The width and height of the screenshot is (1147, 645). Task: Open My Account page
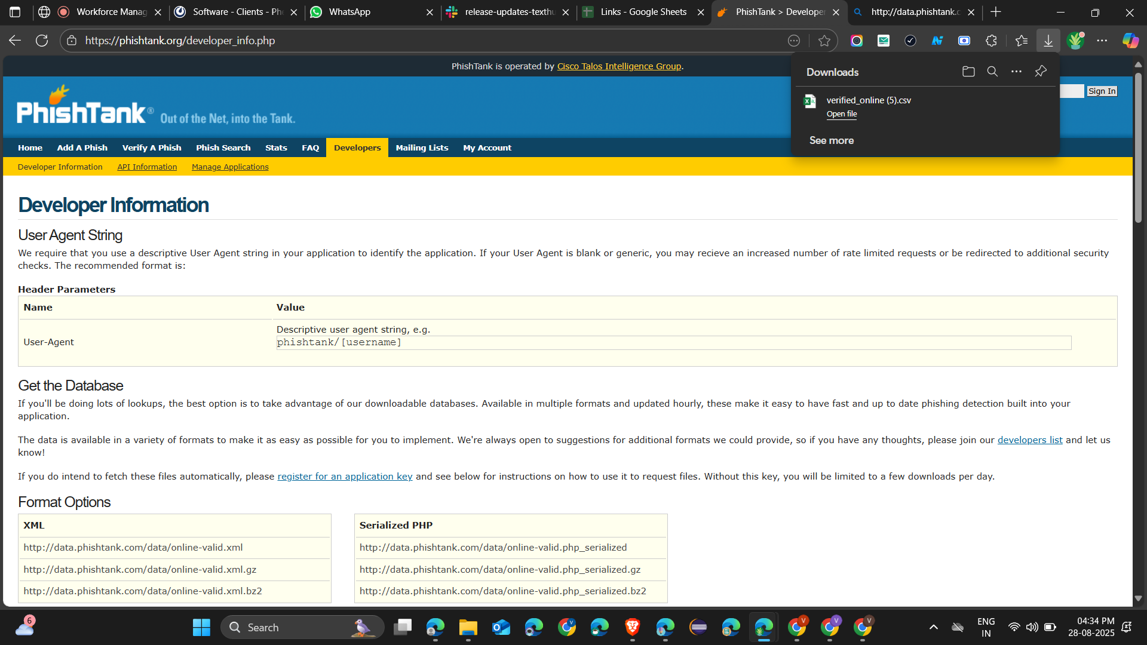tap(487, 148)
